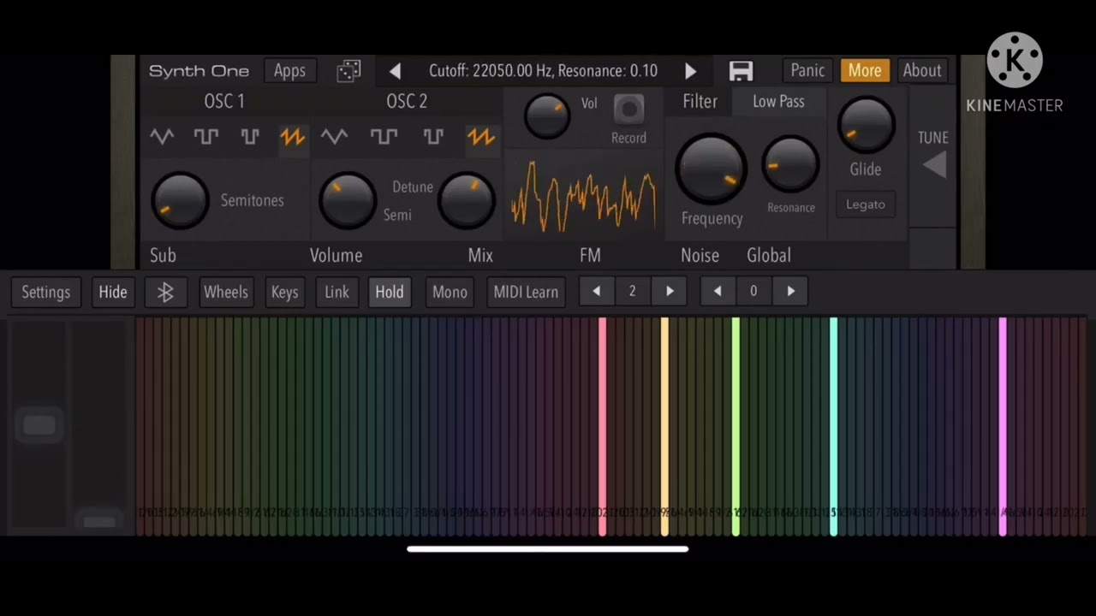Click the OSC 2 Detune knob
This screenshot has height=616, width=1096.
click(467, 200)
